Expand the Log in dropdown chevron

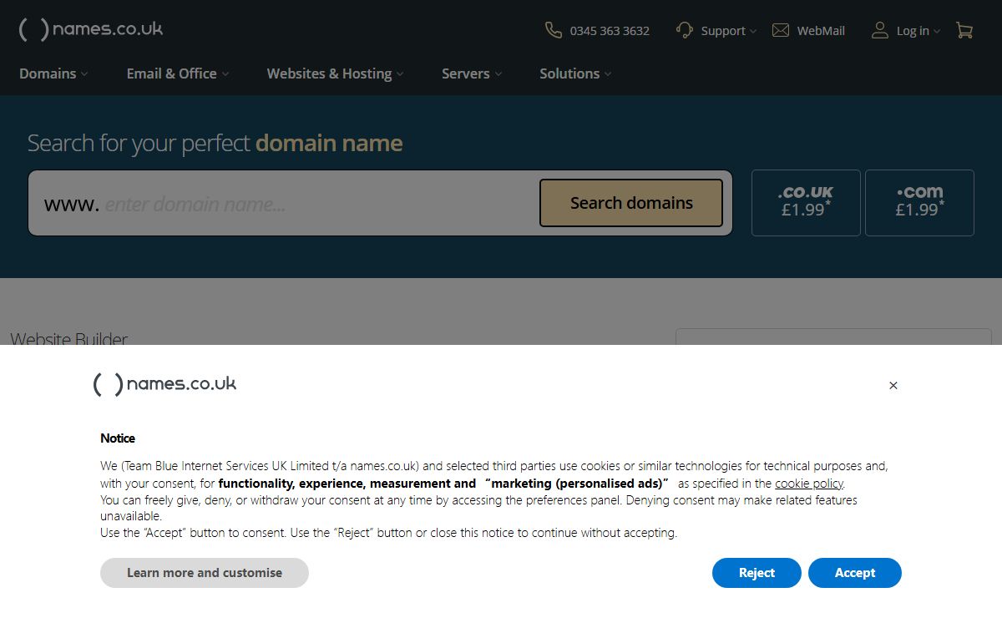937,31
